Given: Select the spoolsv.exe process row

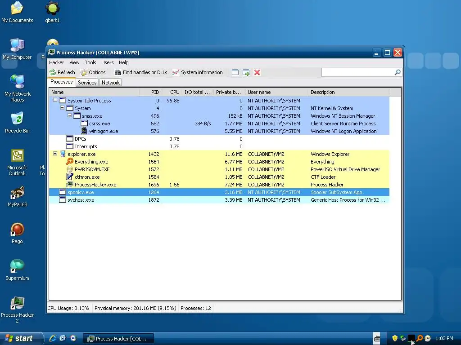Looking at the screenshot, I should click(219, 192).
